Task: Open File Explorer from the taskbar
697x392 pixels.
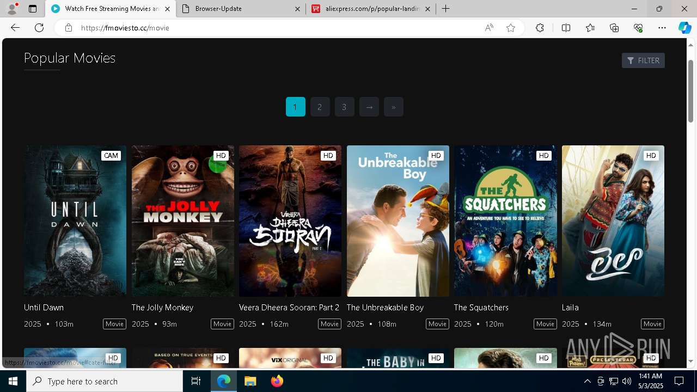Action: 250,381
